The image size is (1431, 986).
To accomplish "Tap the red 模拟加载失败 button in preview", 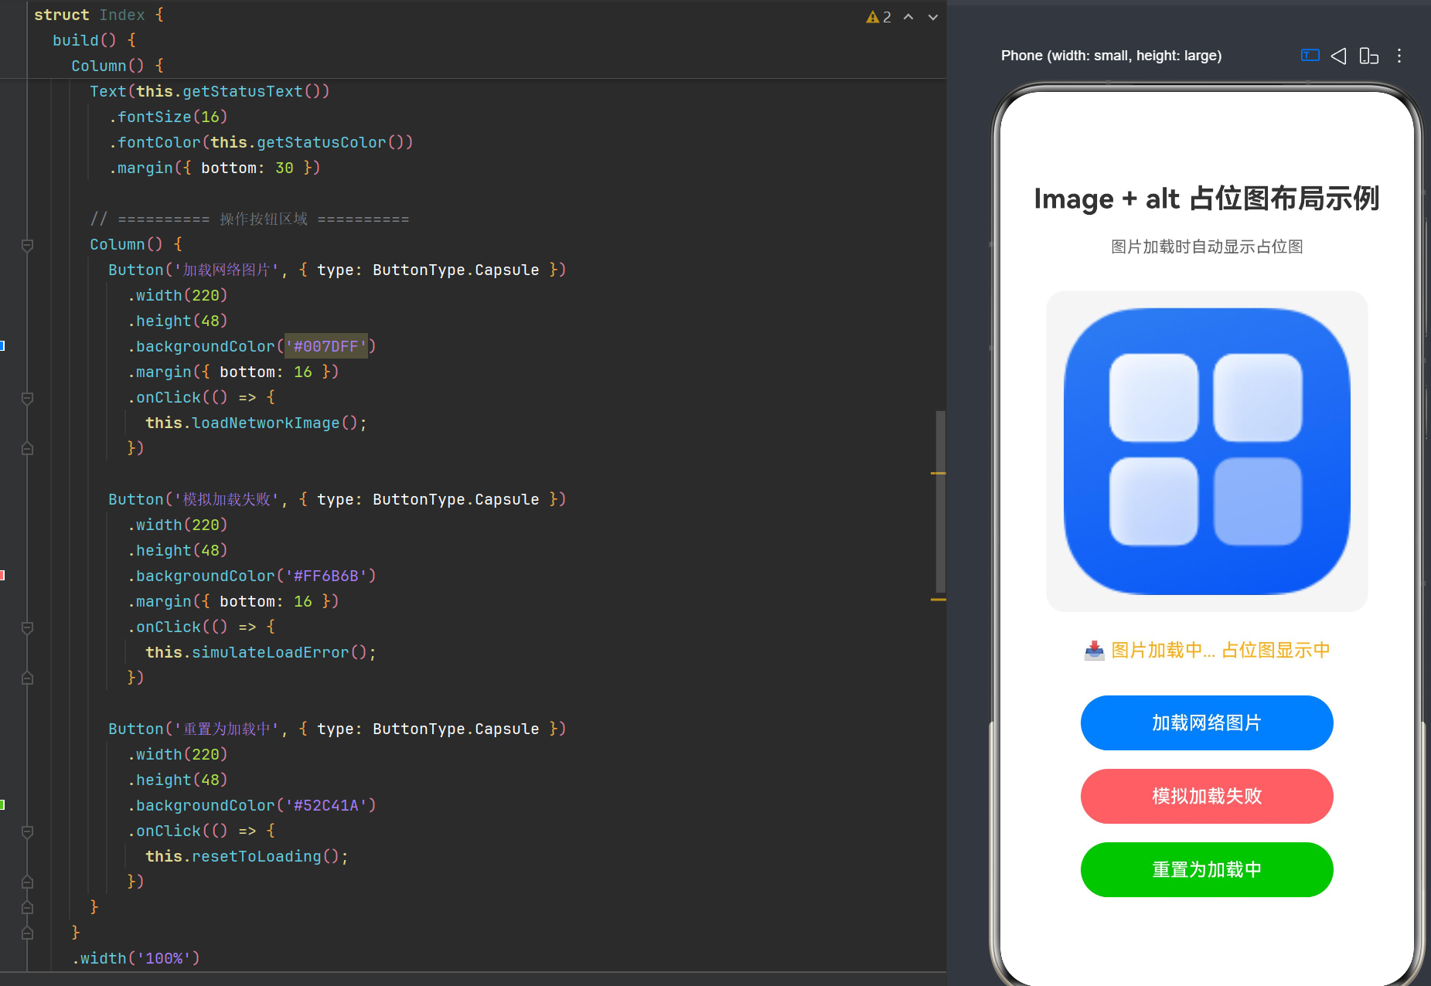I will pyautogui.click(x=1207, y=797).
